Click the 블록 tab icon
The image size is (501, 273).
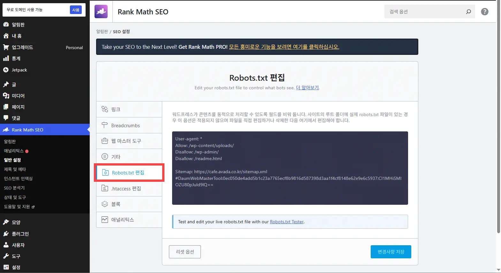tap(105, 204)
